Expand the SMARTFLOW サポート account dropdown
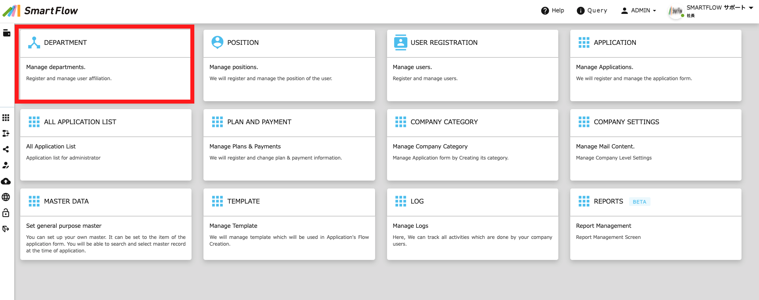 point(720,8)
